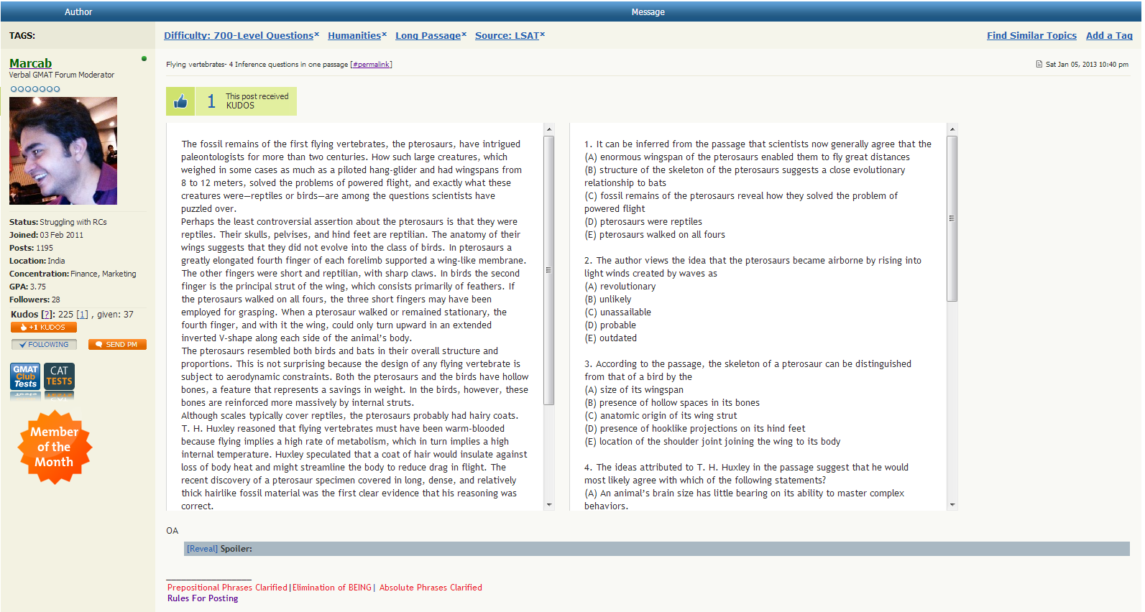This screenshot has width=1145, height=612.
Task: Select answer '(A) revolutionary'
Action: click(620, 287)
